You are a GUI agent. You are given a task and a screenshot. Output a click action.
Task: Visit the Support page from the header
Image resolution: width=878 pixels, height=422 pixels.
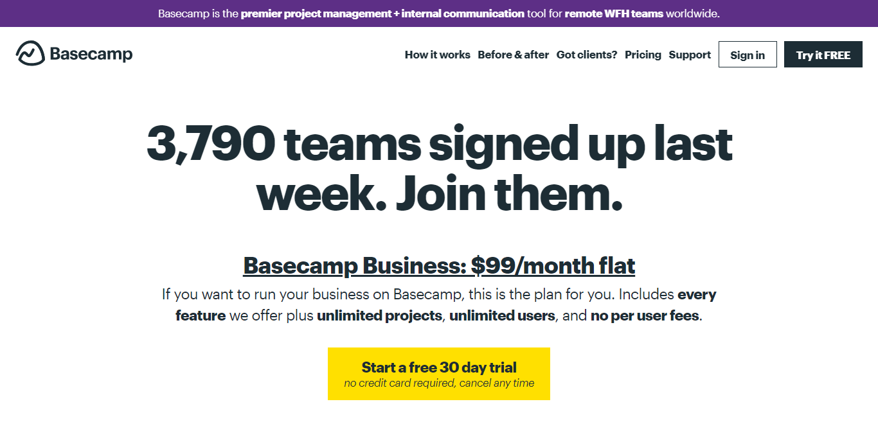tap(690, 55)
